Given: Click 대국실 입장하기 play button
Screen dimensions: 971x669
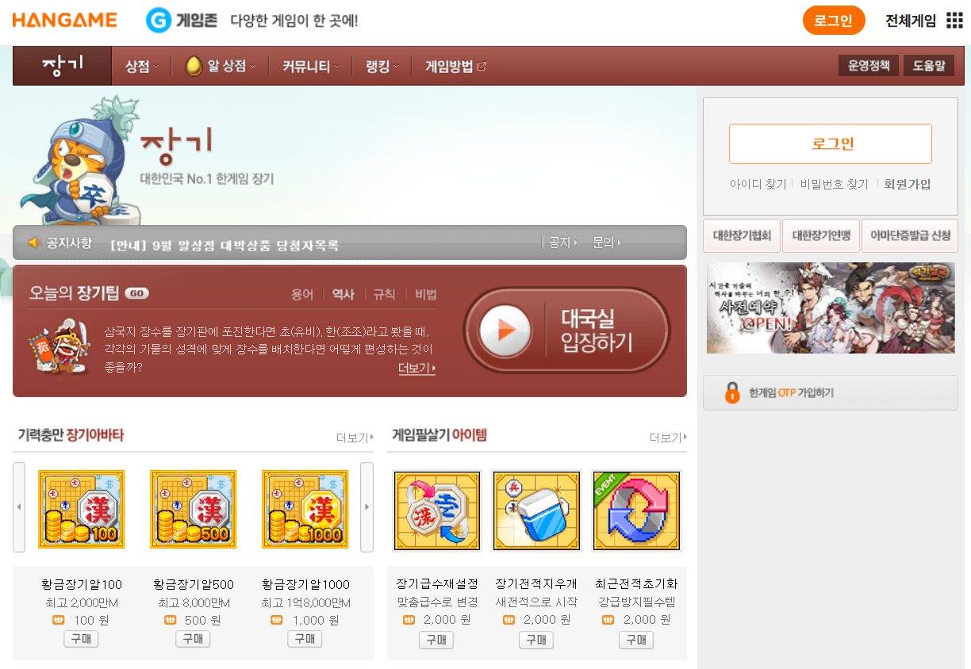Looking at the screenshot, I should pos(566,331).
